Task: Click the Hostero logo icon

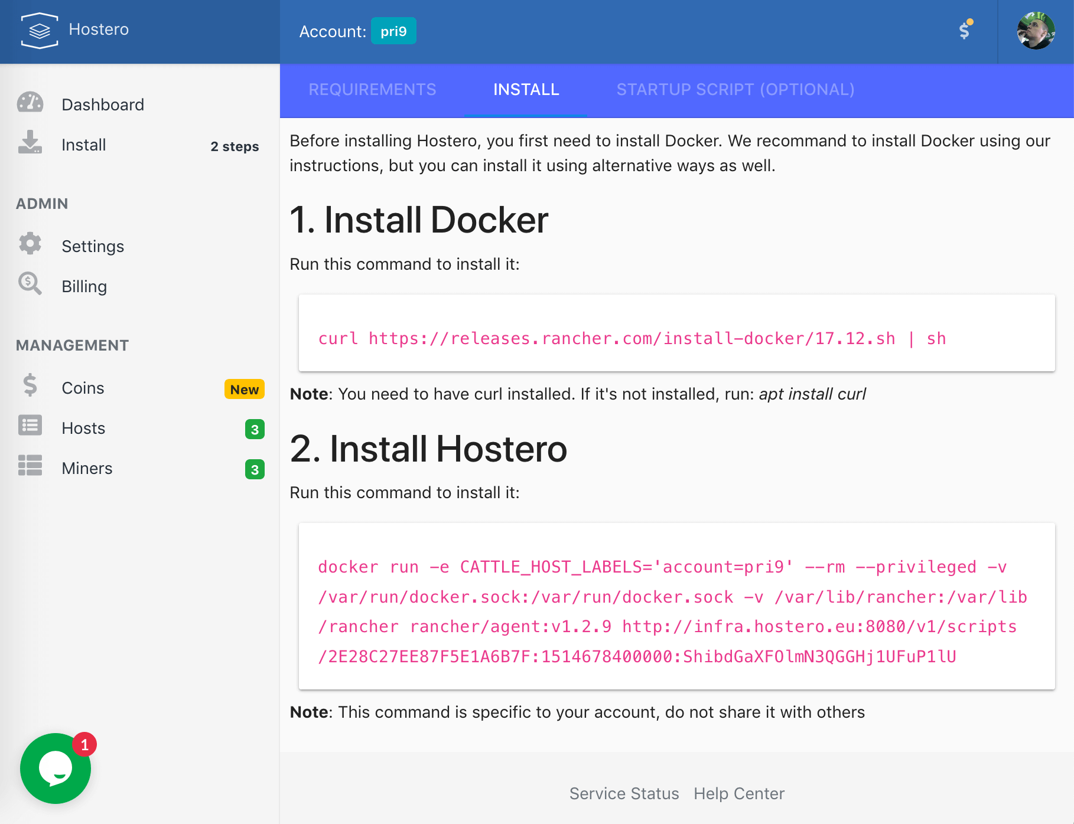Action: pyautogui.click(x=40, y=30)
